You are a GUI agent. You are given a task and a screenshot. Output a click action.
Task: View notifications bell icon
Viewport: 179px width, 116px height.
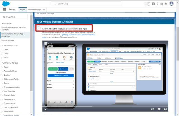coord(166,4)
